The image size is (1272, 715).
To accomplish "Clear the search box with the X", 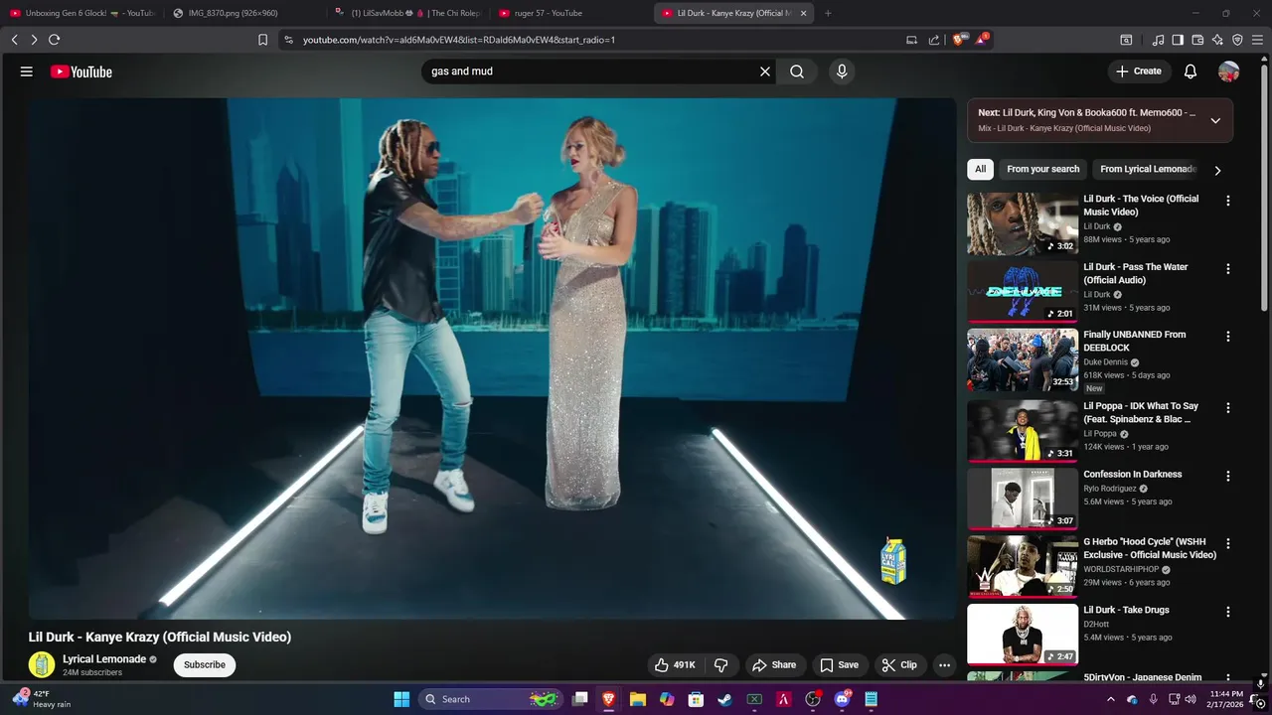I will click(x=765, y=71).
